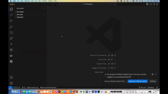This screenshot has height=94, width=168.
Task: Close the Copilot notification with X
Action: (x=156, y=74)
